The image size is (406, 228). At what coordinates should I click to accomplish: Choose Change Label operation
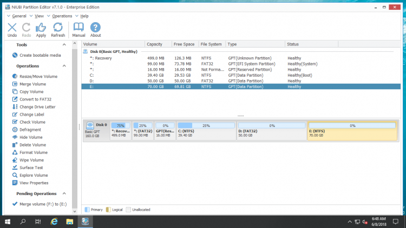[x=28, y=115]
